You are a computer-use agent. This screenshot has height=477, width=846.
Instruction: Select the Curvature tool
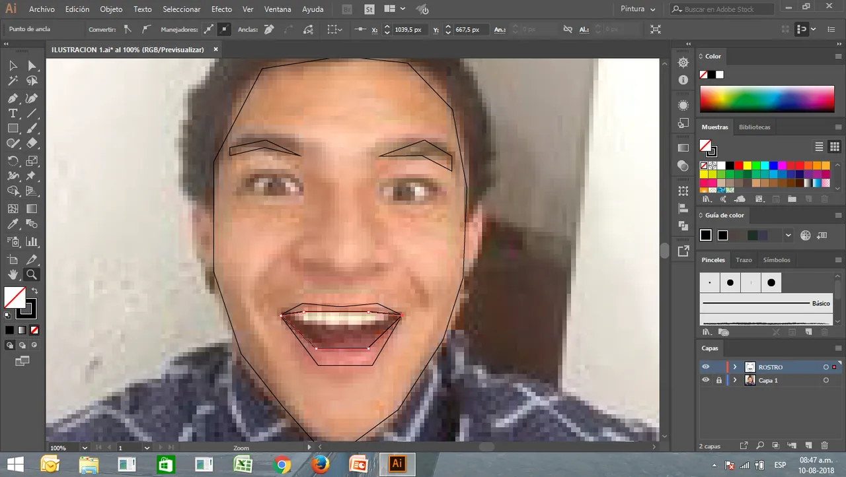tap(32, 98)
